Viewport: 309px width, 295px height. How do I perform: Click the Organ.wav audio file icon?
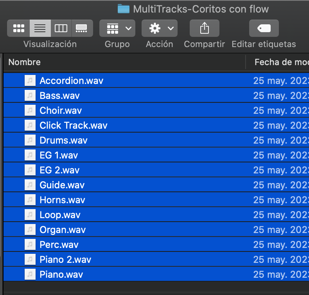(30, 230)
